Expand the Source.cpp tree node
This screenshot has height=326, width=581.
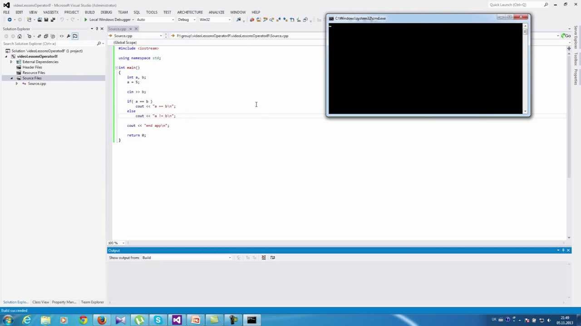point(17,83)
